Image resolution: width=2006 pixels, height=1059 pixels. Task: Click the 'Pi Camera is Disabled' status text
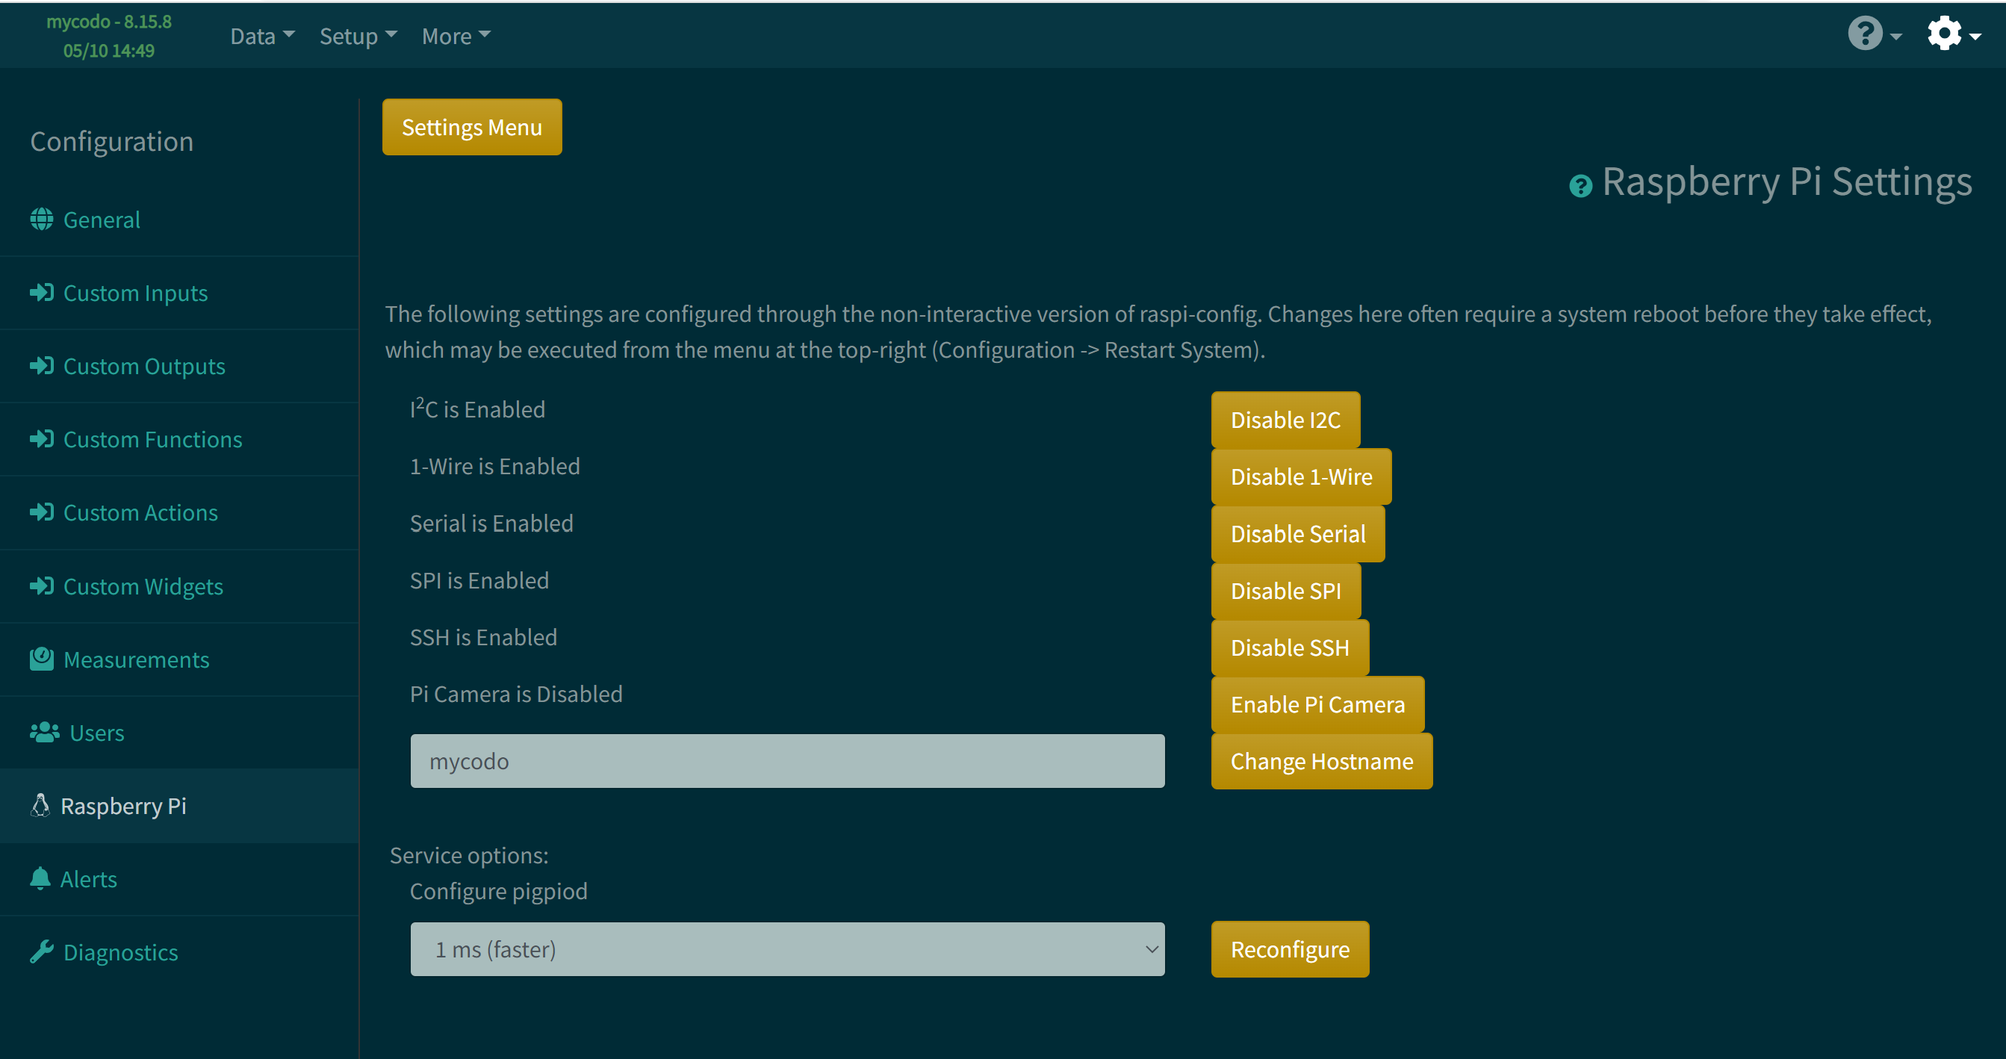(516, 694)
